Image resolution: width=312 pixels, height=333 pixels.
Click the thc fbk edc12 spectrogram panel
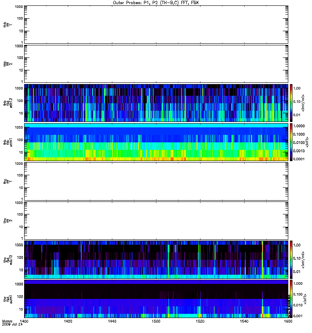pyautogui.click(x=156, y=259)
